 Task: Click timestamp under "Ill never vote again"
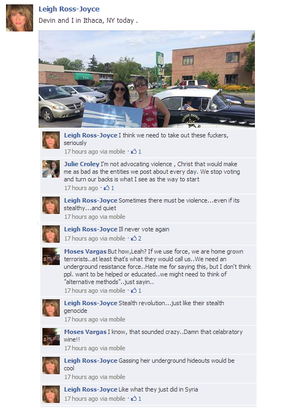[x=95, y=238]
